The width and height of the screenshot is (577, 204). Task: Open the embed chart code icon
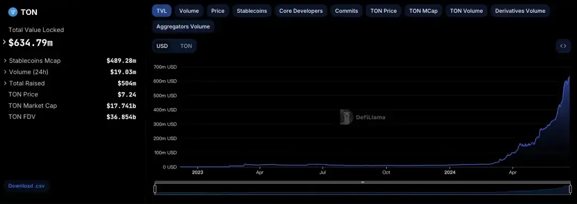pos(563,46)
